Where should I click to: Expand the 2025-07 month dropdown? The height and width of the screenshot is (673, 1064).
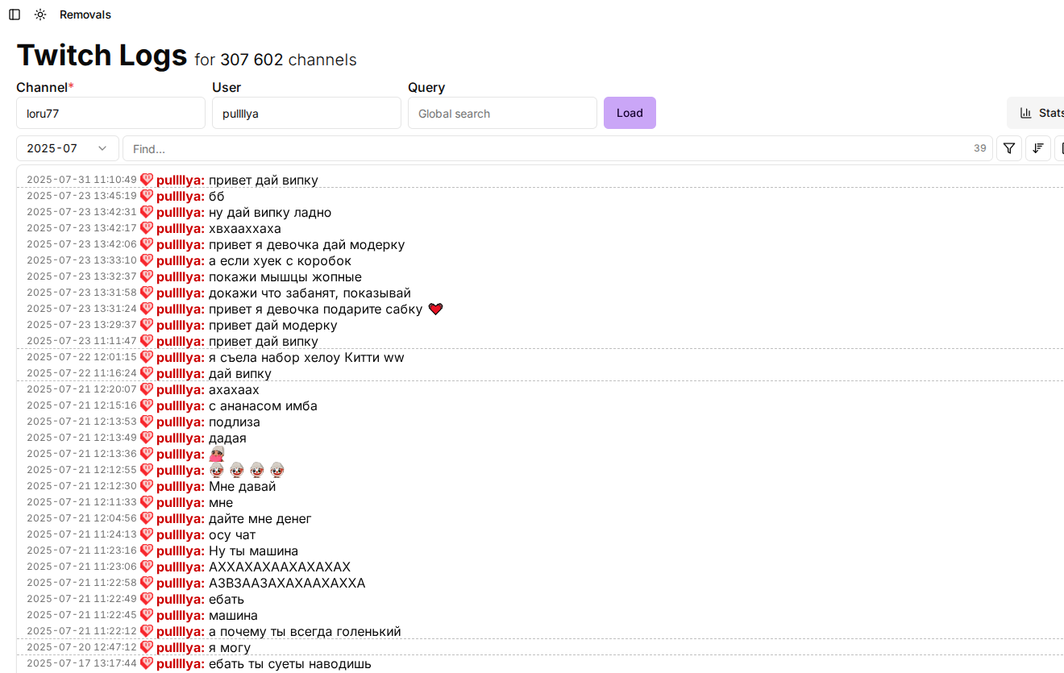(68, 148)
